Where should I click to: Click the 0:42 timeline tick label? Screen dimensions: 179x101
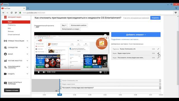click(105, 95)
